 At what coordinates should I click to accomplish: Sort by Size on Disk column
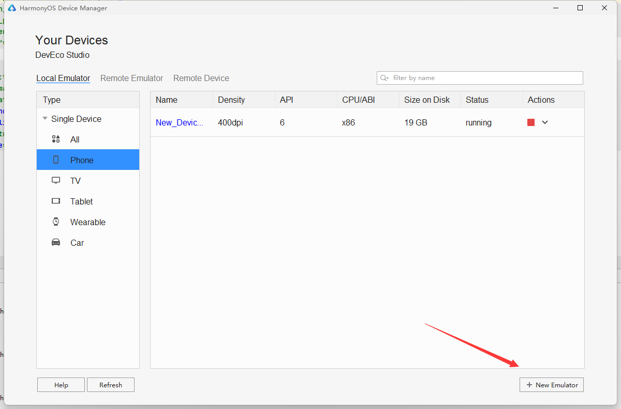click(430, 100)
